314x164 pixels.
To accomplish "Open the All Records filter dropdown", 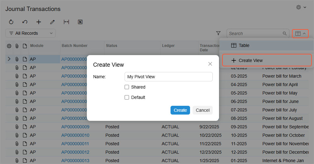I will click(x=31, y=33).
